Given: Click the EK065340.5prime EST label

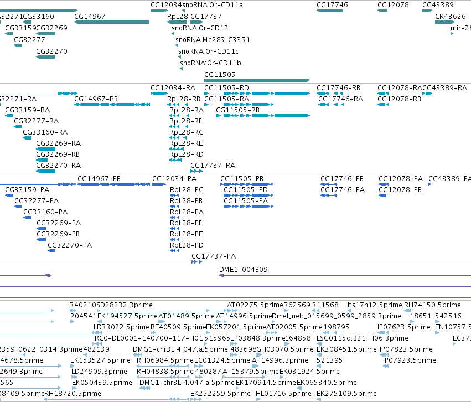Looking at the screenshot, I should 327,383.
